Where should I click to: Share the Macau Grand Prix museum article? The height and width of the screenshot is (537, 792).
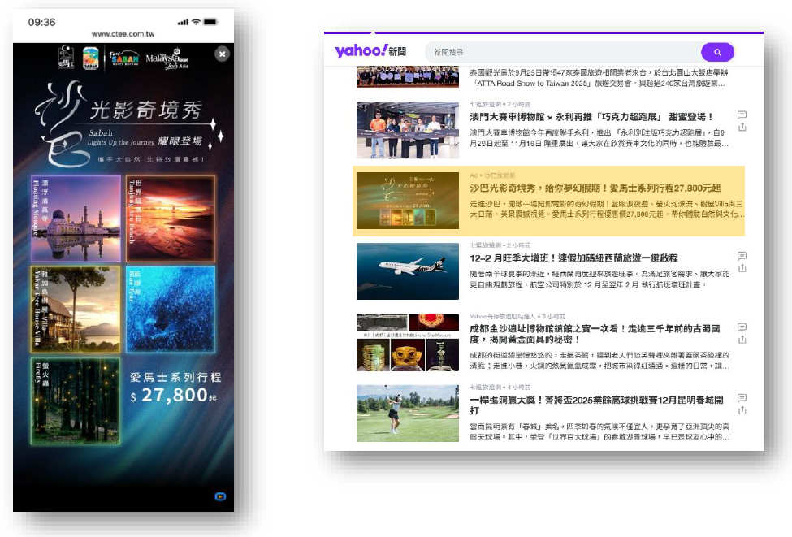click(742, 128)
